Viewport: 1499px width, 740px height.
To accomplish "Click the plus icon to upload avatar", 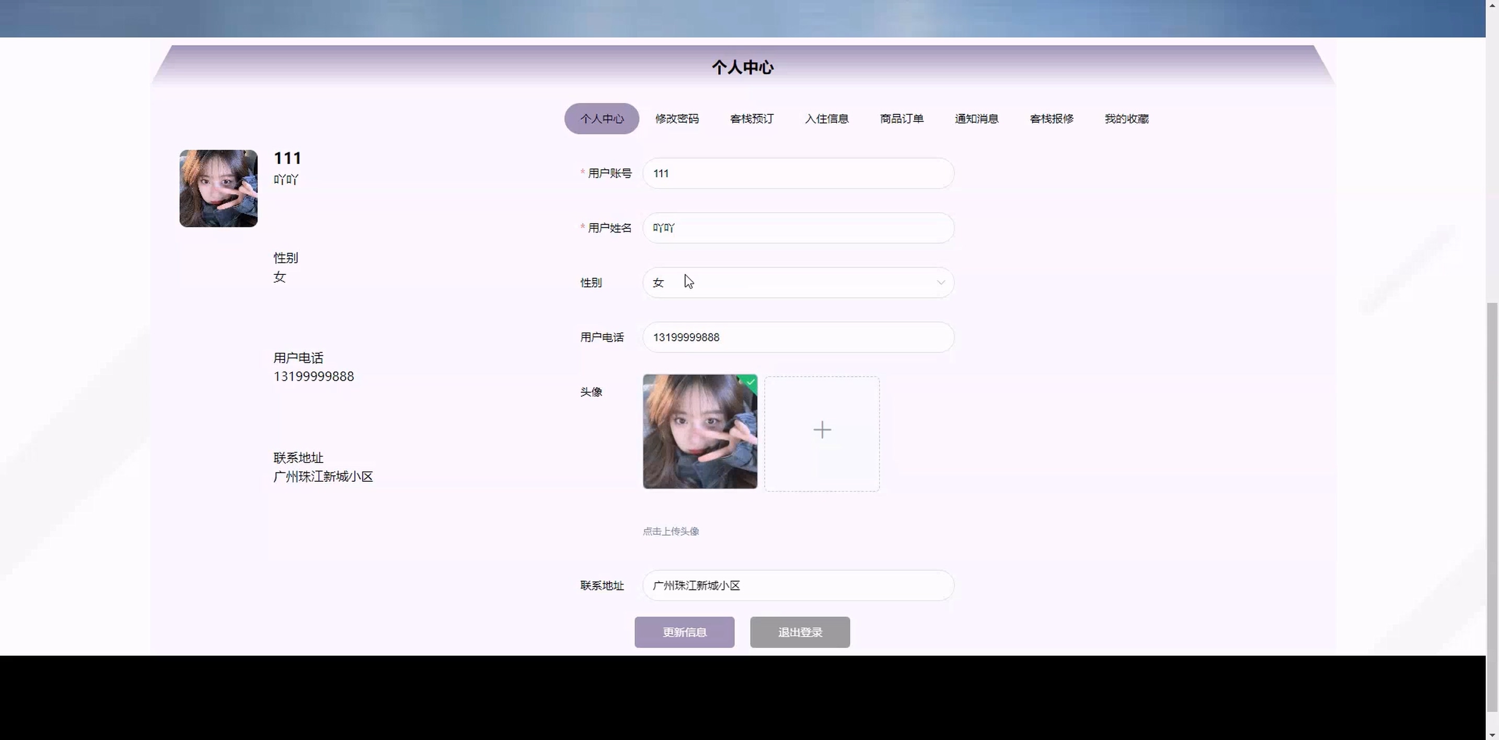I will click(x=822, y=431).
